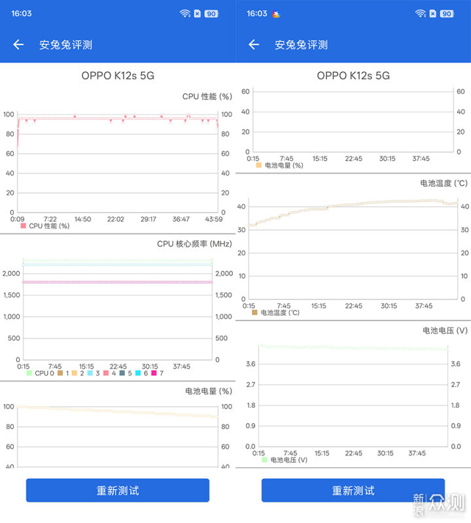
Task: Click the battery level line in the left chart
Action: click(x=118, y=411)
